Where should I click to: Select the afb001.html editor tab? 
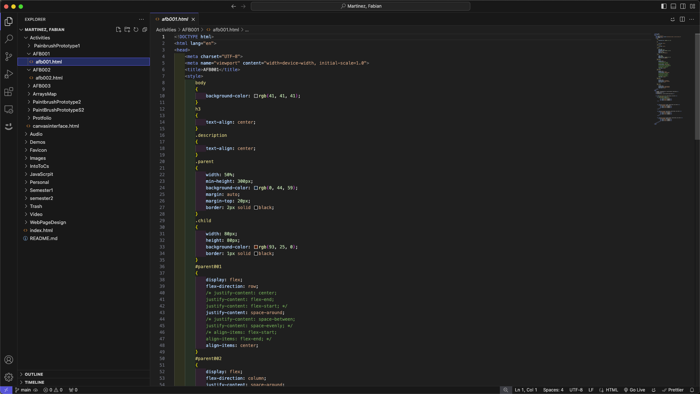point(175,19)
